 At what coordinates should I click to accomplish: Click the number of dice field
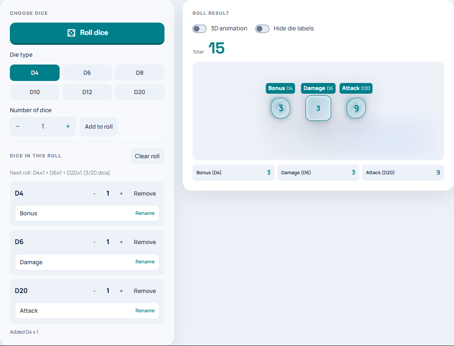pos(43,127)
